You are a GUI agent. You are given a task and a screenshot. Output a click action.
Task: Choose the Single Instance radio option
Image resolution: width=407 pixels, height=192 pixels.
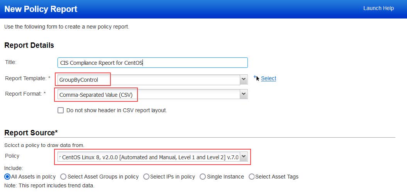[203, 177]
